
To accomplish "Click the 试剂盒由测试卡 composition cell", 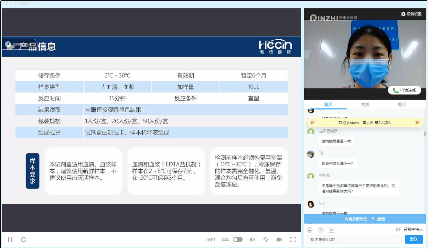I will click(186, 133).
